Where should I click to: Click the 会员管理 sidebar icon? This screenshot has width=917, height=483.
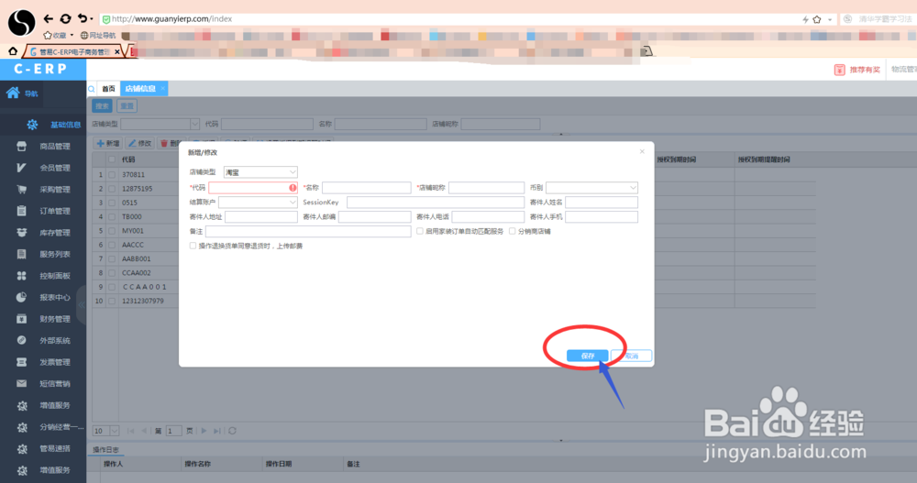click(22, 168)
